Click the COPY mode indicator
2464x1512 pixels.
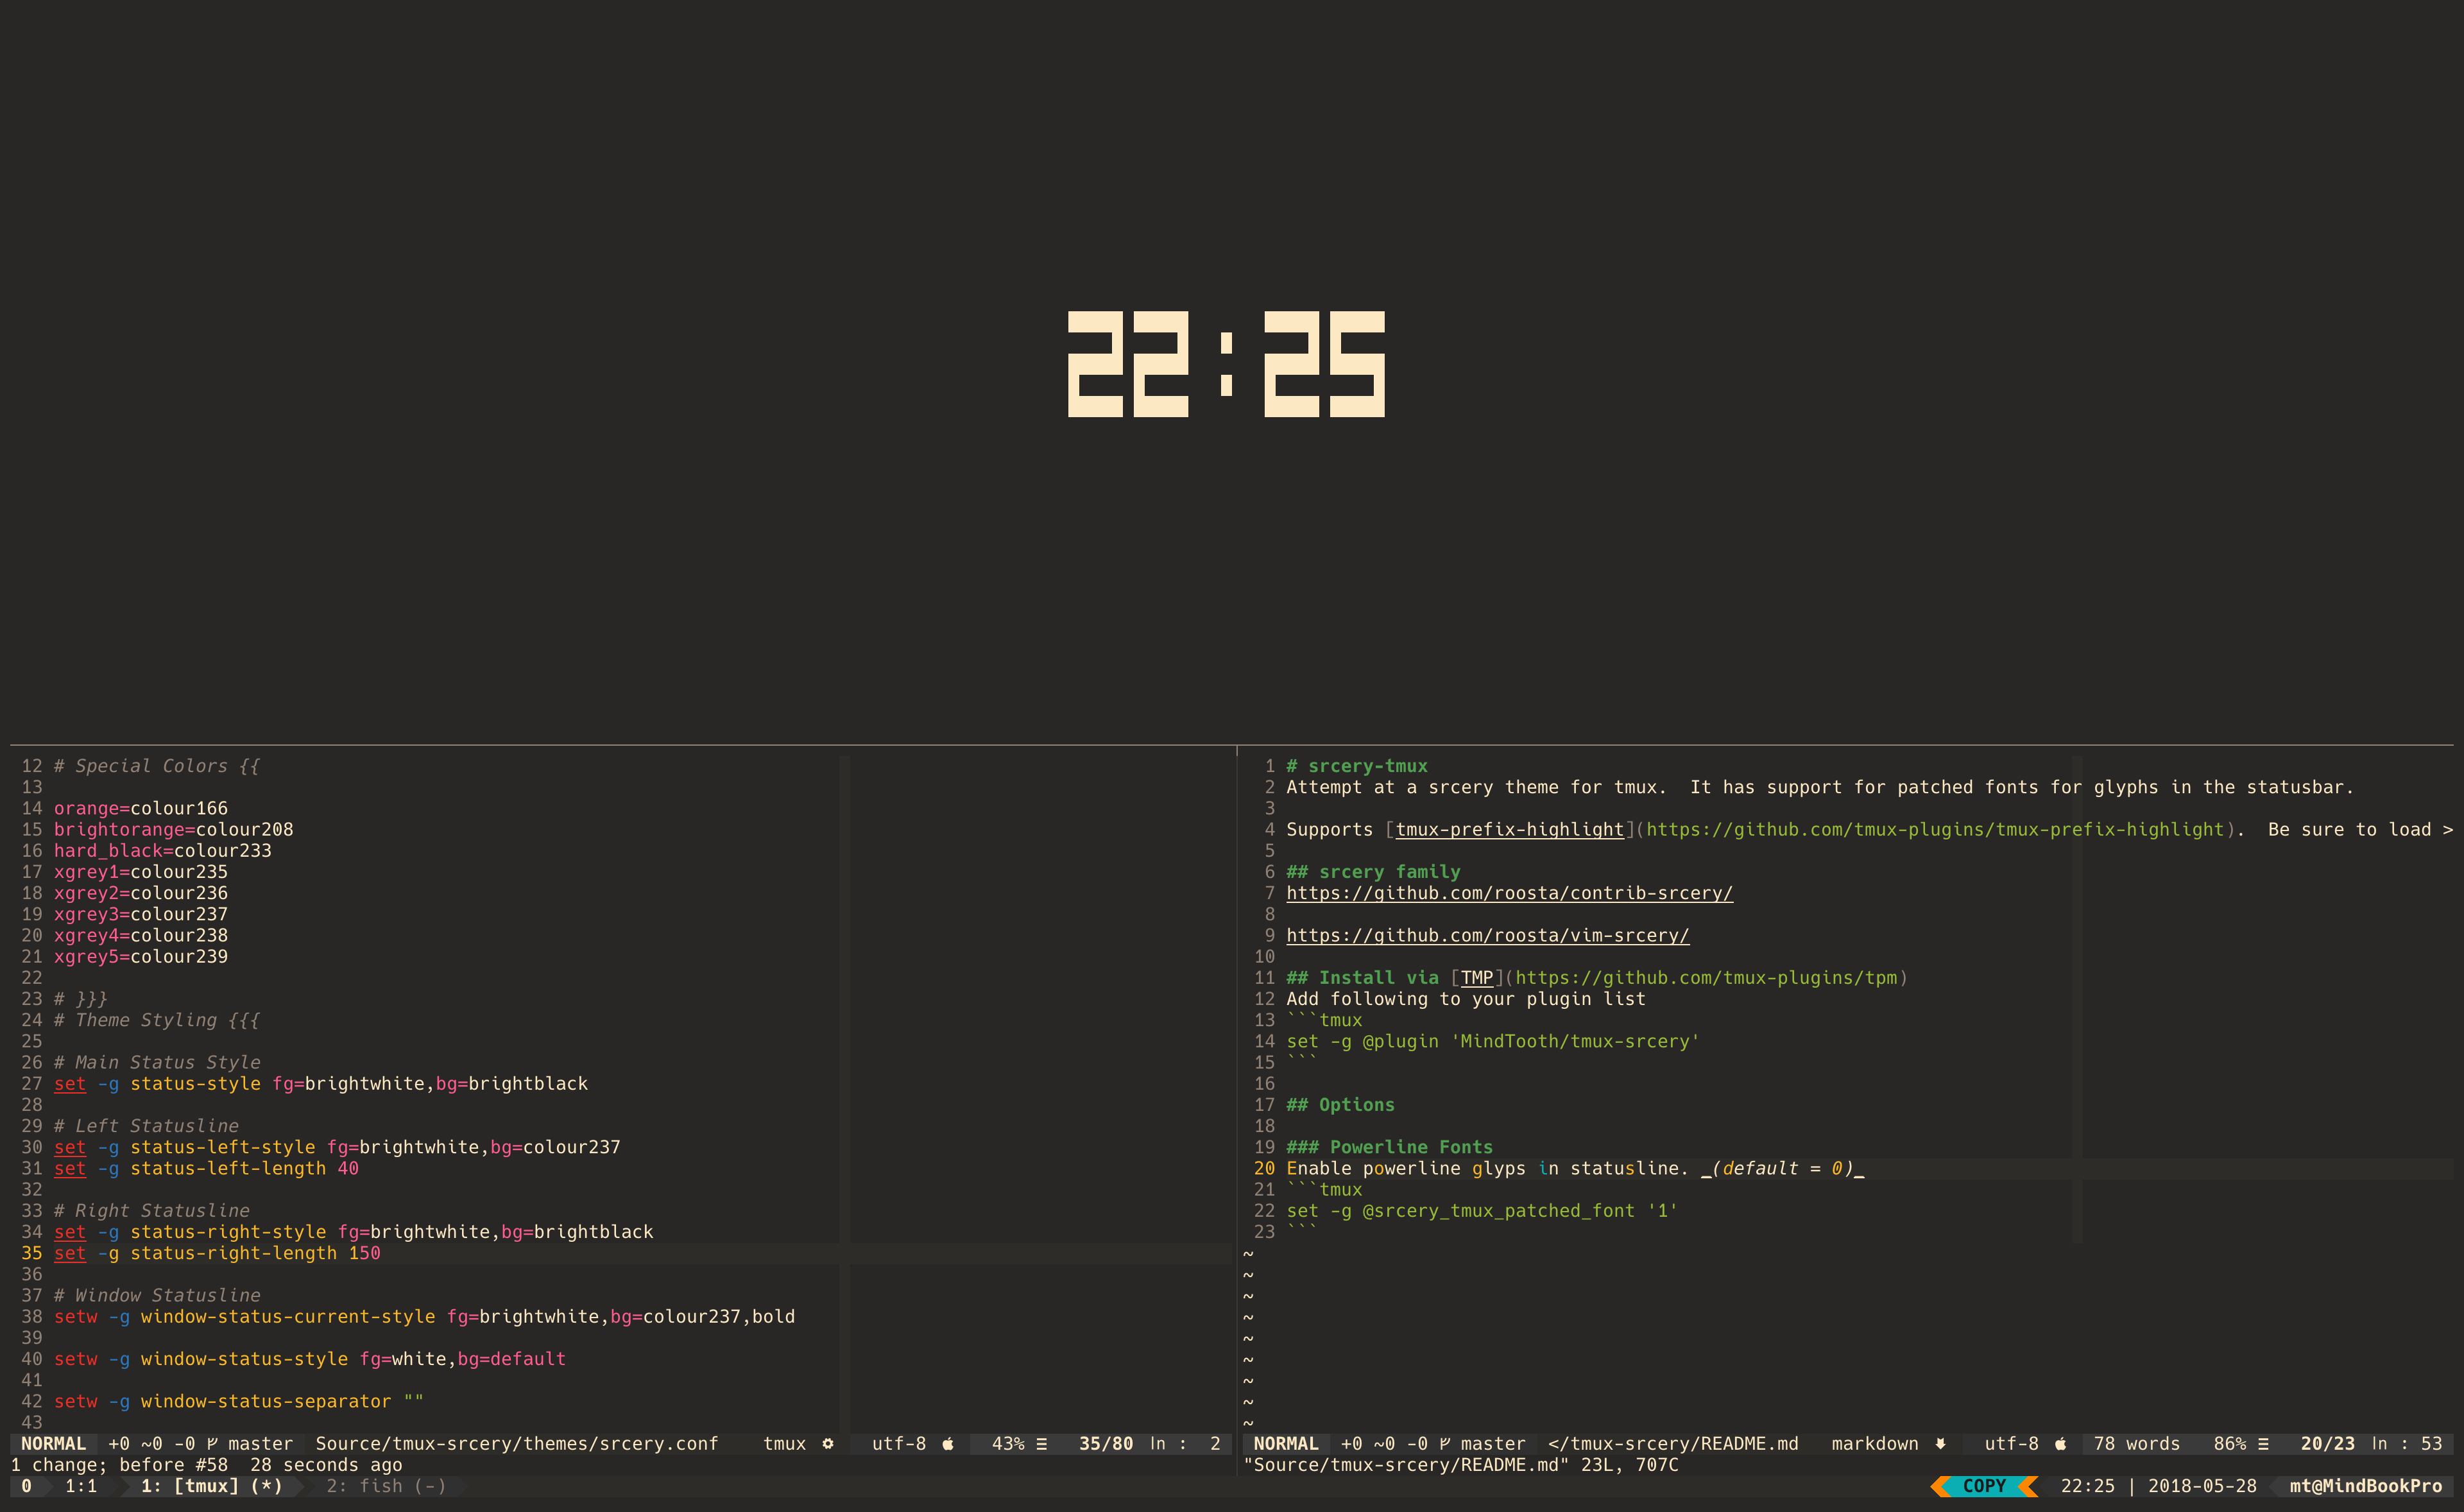click(x=1984, y=1486)
